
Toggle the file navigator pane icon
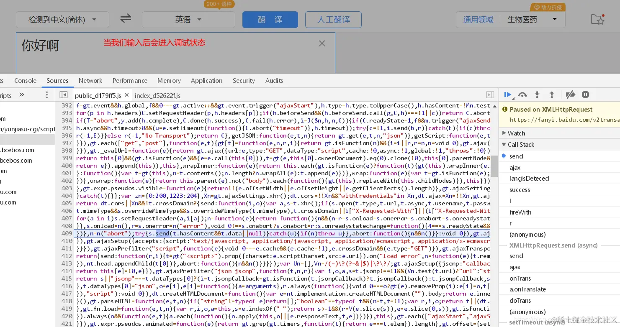(x=63, y=95)
